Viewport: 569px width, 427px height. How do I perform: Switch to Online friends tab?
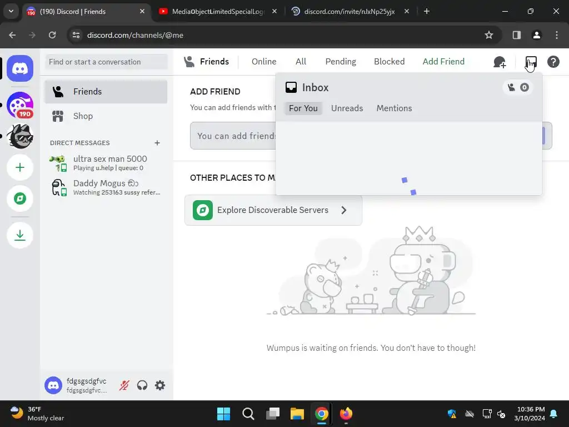pyautogui.click(x=264, y=62)
